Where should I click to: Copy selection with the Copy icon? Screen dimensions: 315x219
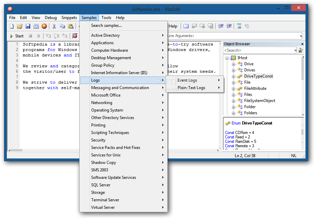63,26
